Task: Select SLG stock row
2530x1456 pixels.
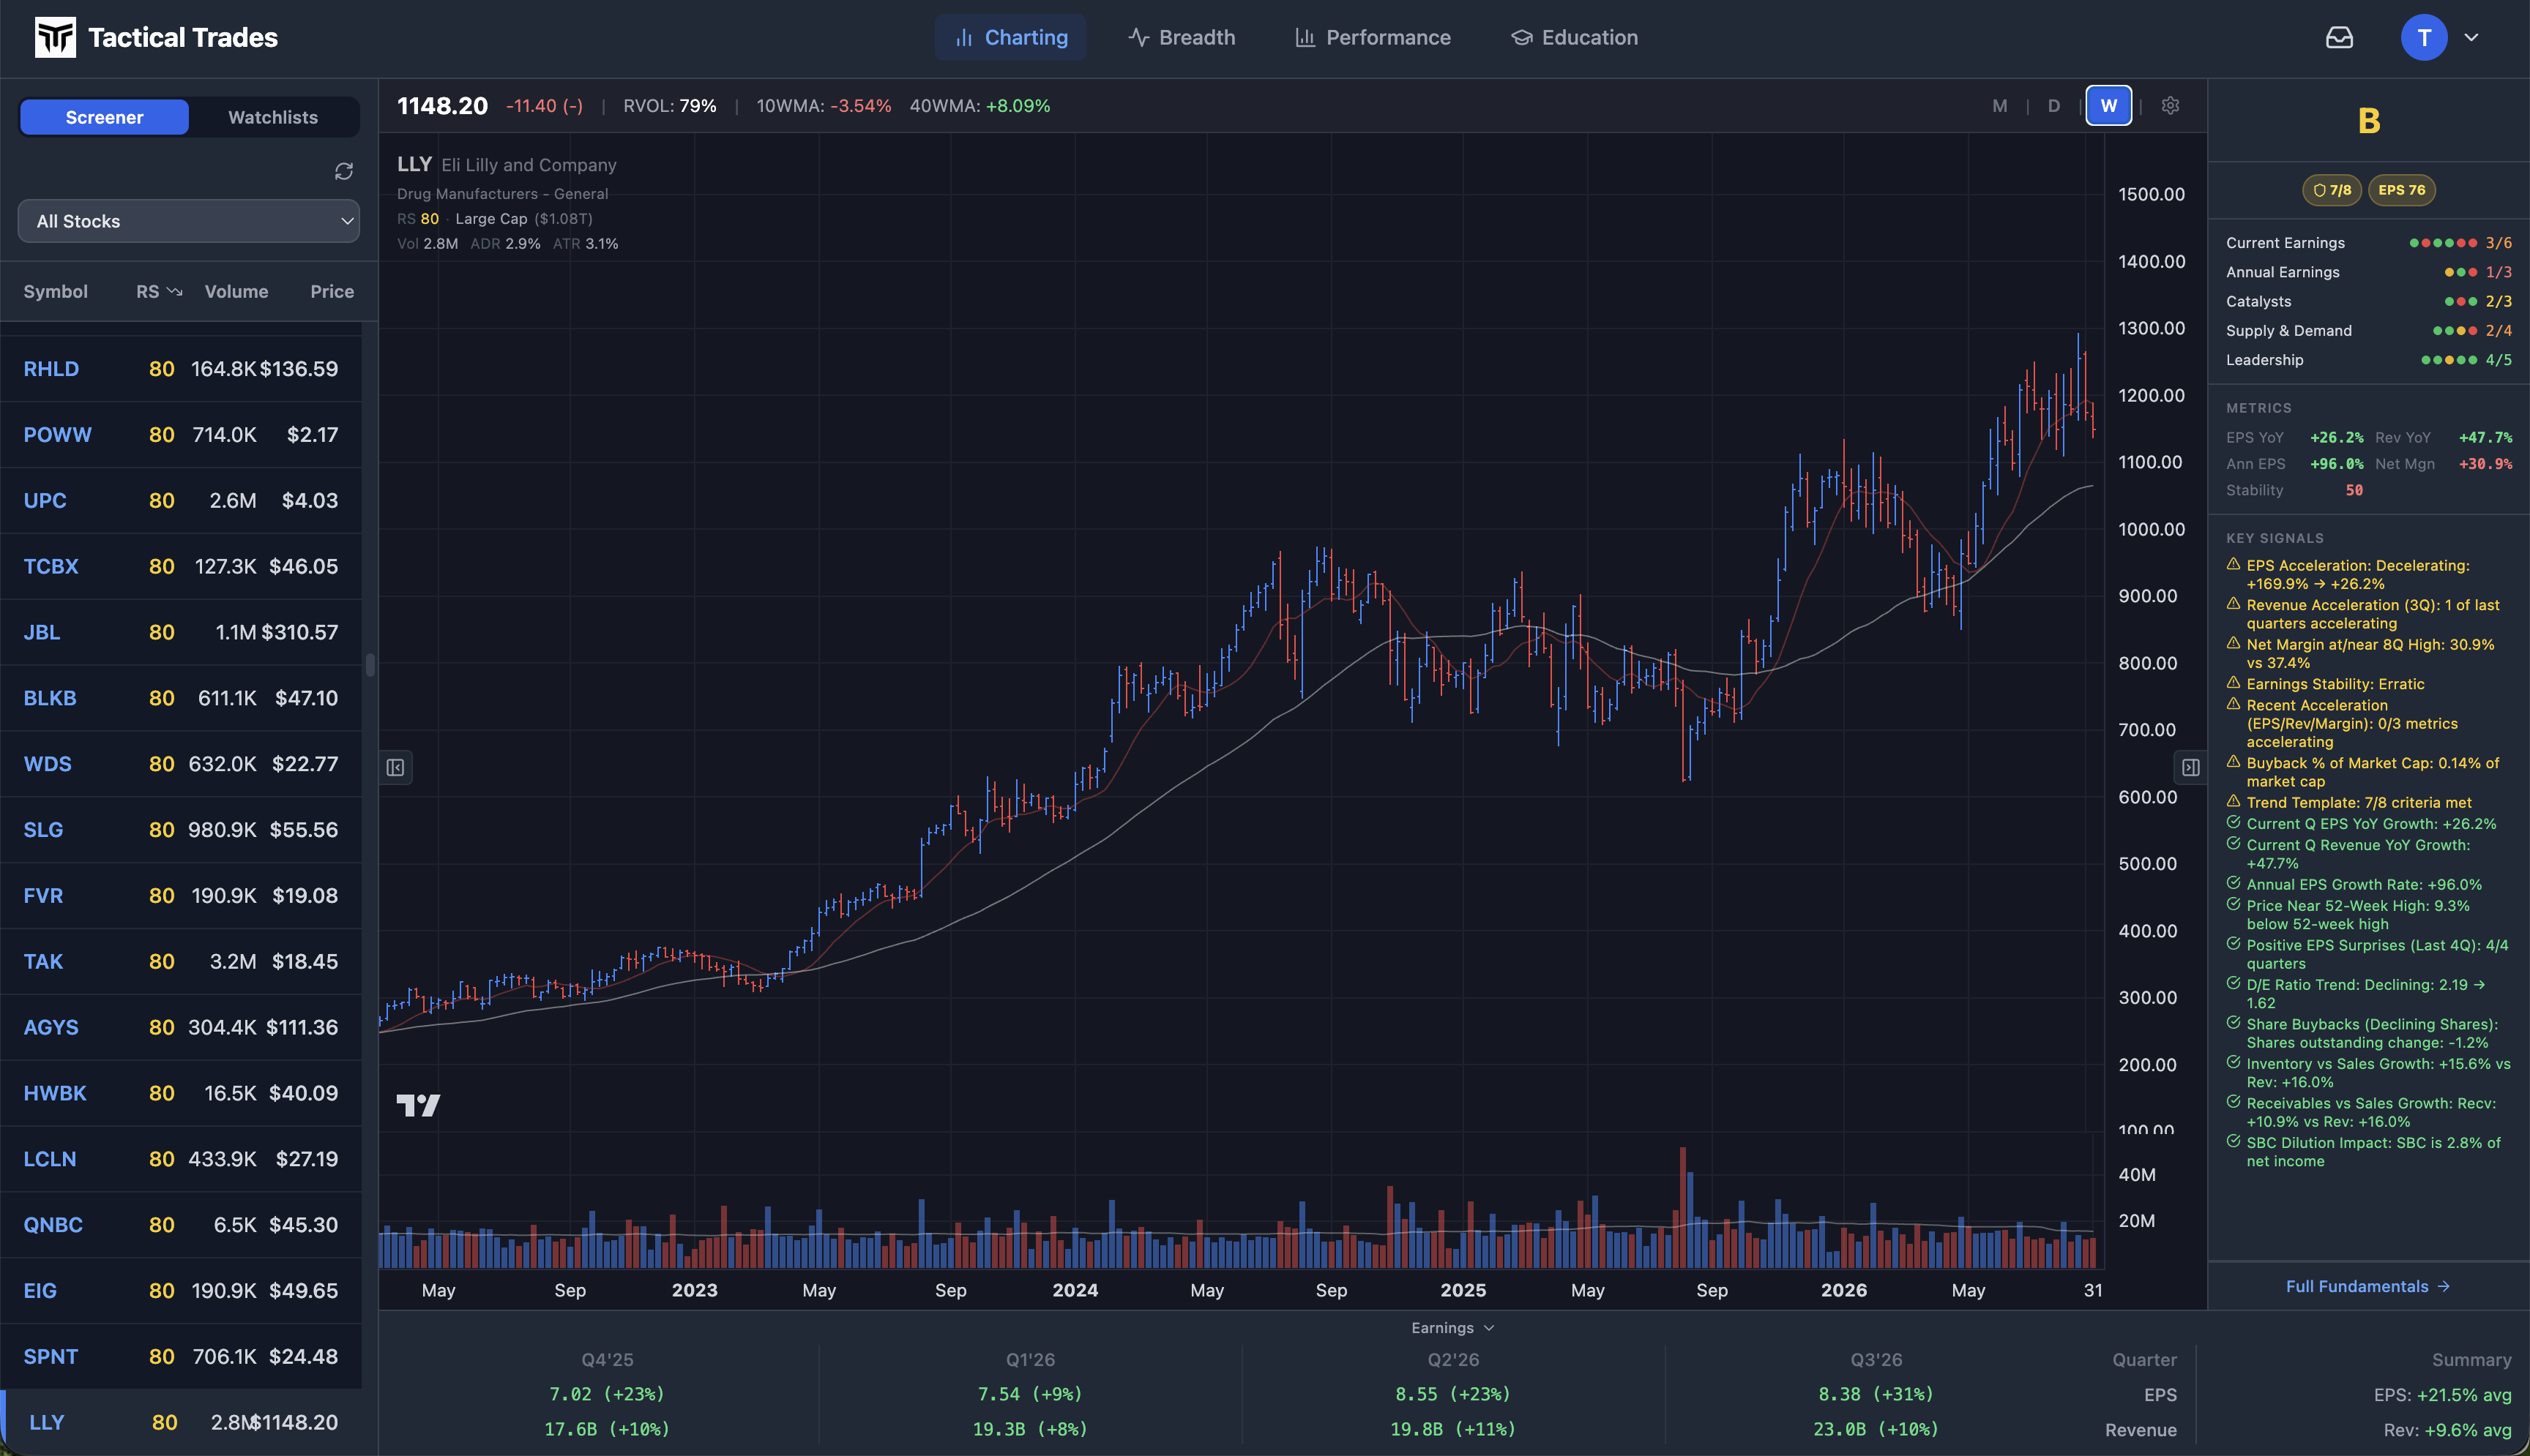Action: coord(181,830)
